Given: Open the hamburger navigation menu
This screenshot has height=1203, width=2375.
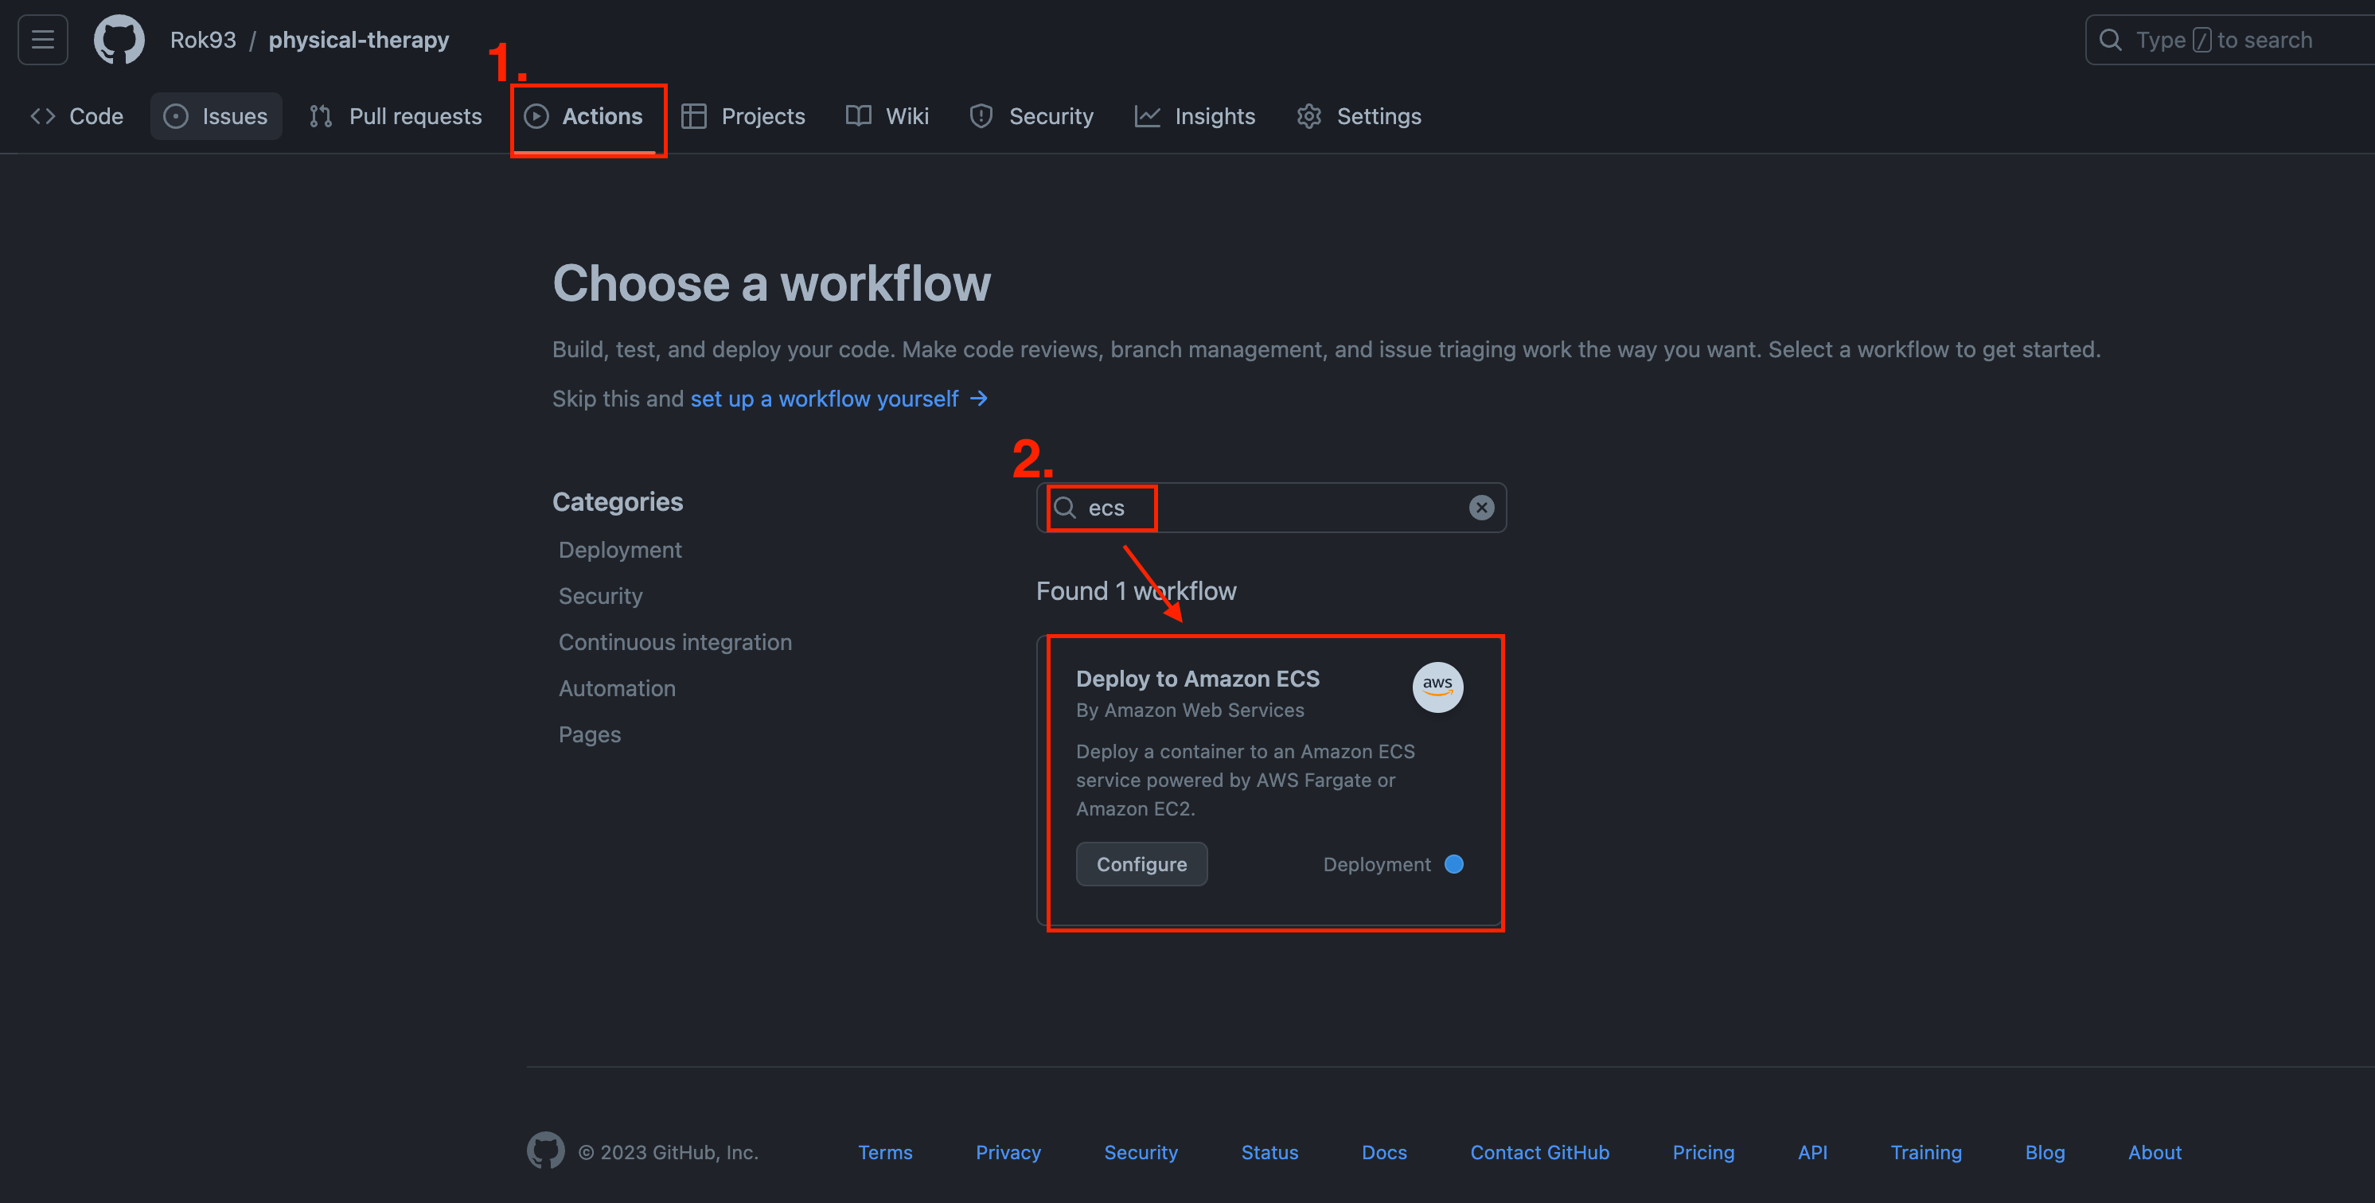Looking at the screenshot, I should coord(42,40).
